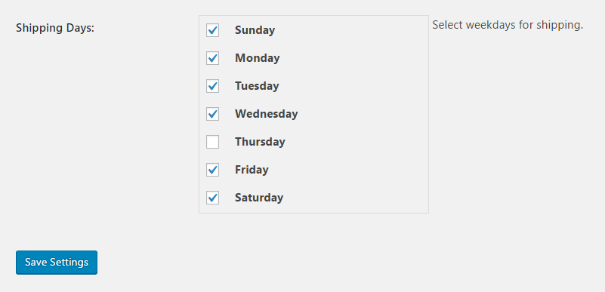
Task: Enable the unchecked Thursday checkbox
Action: (x=212, y=142)
